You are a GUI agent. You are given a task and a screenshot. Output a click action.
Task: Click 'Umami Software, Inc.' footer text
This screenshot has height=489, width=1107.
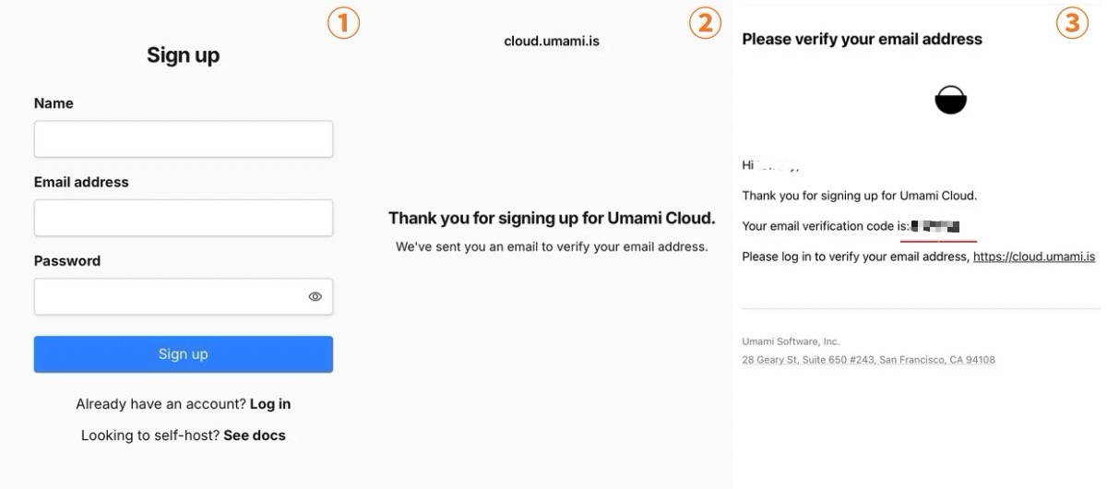click(791, 341)
